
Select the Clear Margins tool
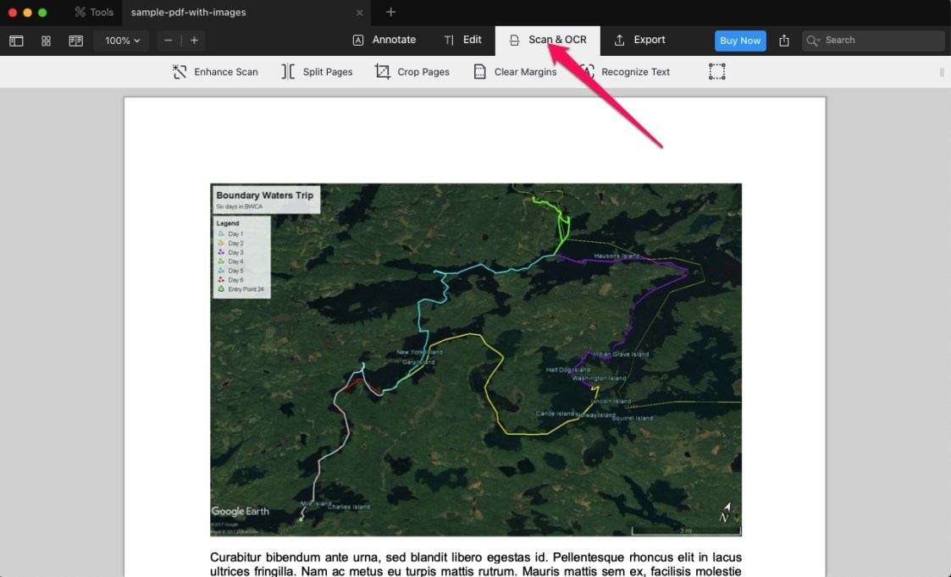[x=515, y=72]
